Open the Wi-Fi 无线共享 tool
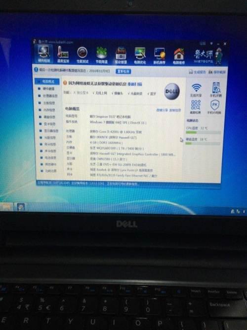The image size is (247, 330). [196, 90]
